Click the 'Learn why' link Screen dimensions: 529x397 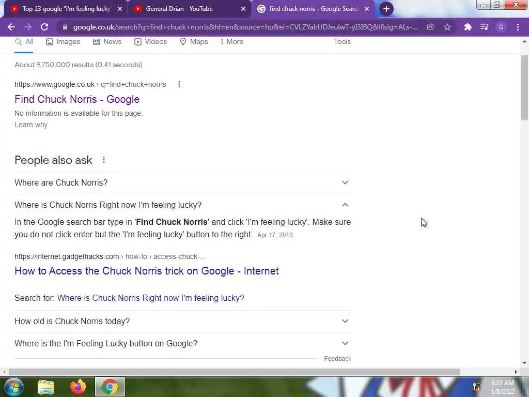(x=31, y=125)
